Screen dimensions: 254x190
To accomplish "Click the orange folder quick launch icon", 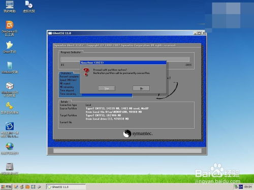I will [x=27, y=187].
